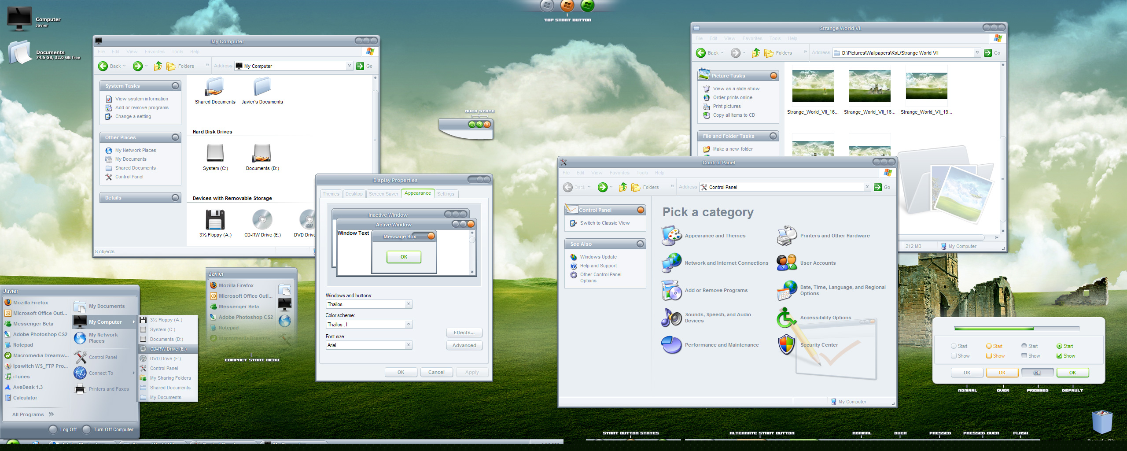Switch to the Themes tab
The height and width of the screenshot is (451, 1127).
331,194
